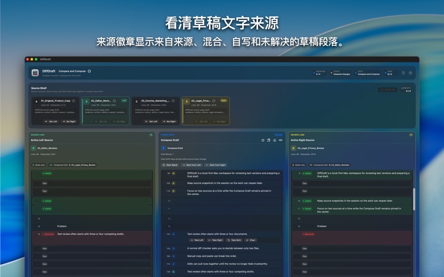Select 'Problem' line in right source lane
This screenshot has width=444, height=277.
pos(322,226)
